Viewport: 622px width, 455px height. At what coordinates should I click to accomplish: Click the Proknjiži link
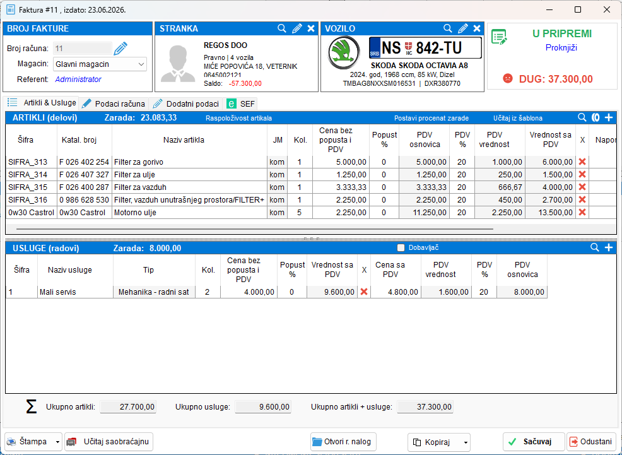click(x=561, y=47)
